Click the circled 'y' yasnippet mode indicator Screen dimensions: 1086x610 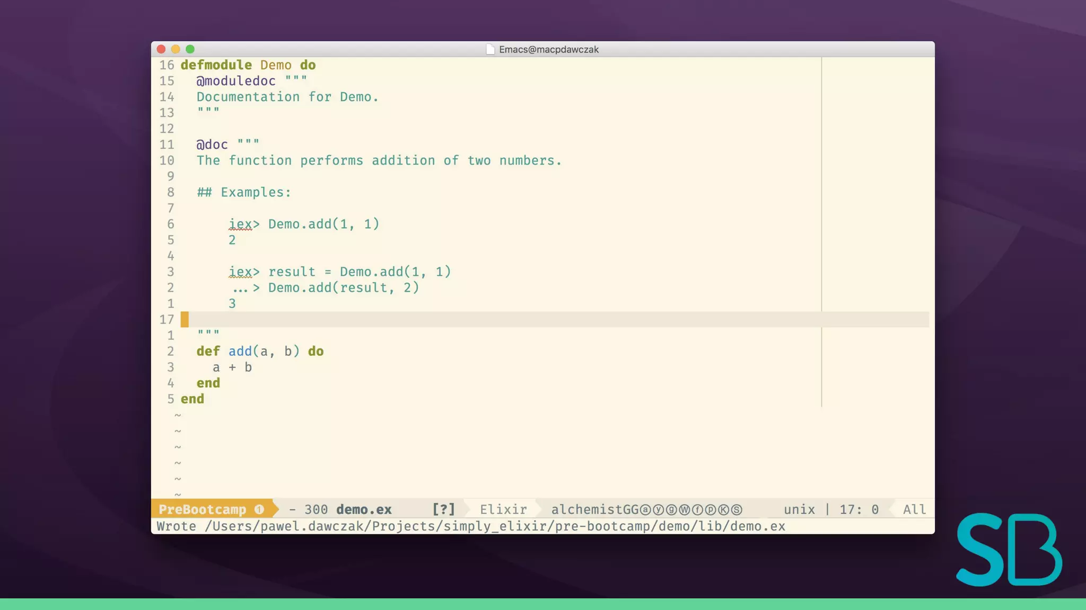pyautogui.click(x=659, y=510)
